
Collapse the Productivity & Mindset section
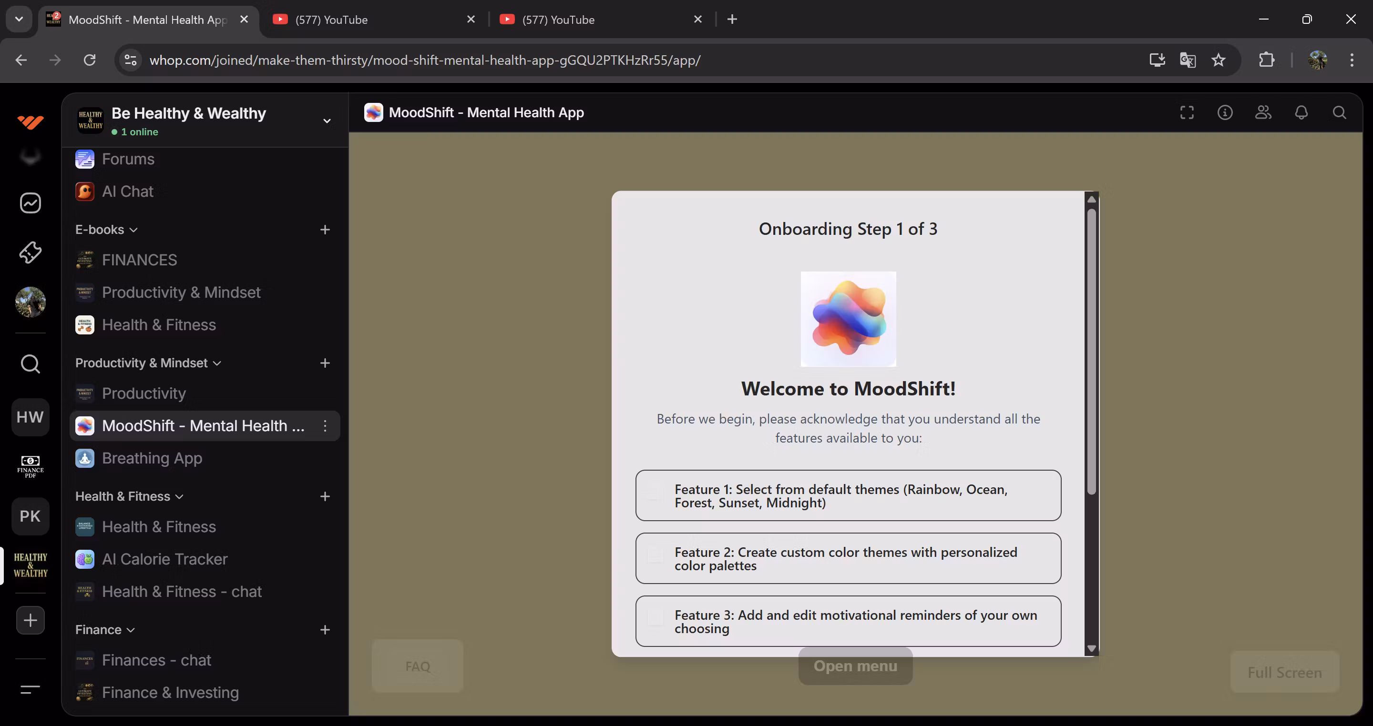tap(148, 363)
